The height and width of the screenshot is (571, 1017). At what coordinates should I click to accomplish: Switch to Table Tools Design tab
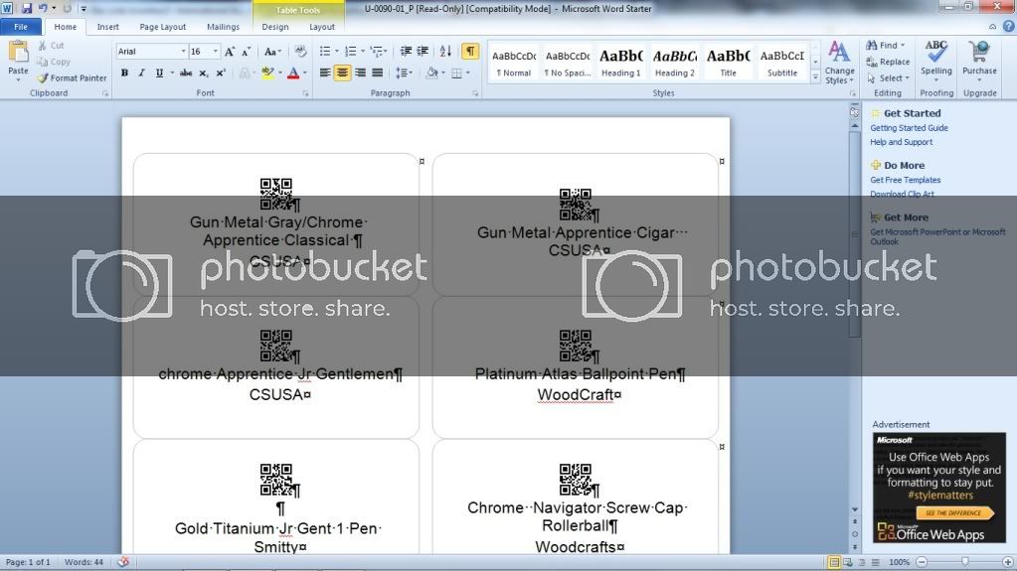point(275,27)
